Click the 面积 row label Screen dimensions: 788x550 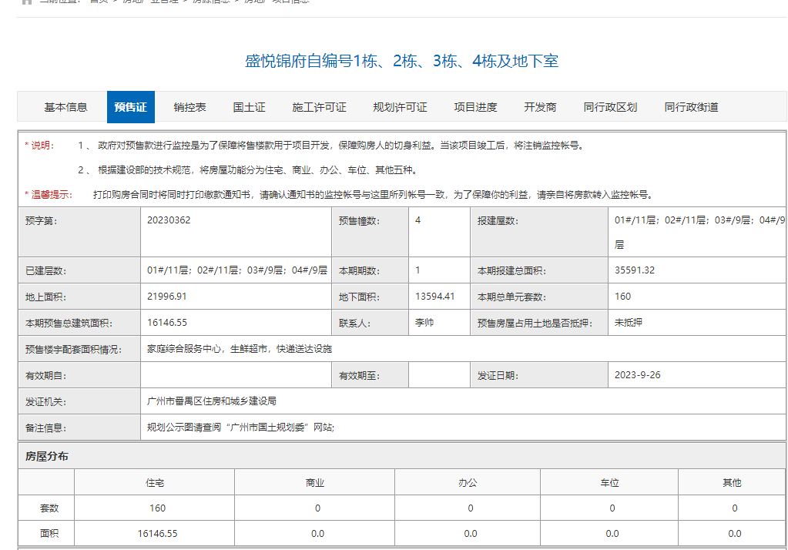click(49, 533)
